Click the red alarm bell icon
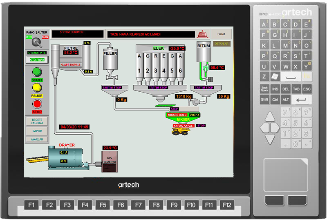This screenshot has width=327, height=221. click(x=202, y=34)
